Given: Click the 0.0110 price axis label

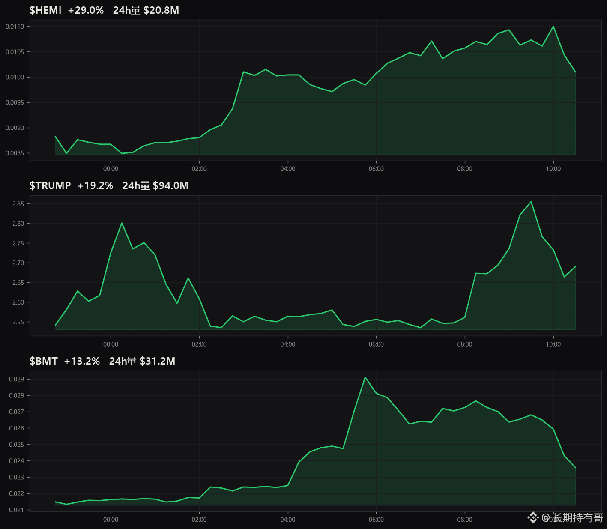Looking at the screenshot, I should [15, 27].
